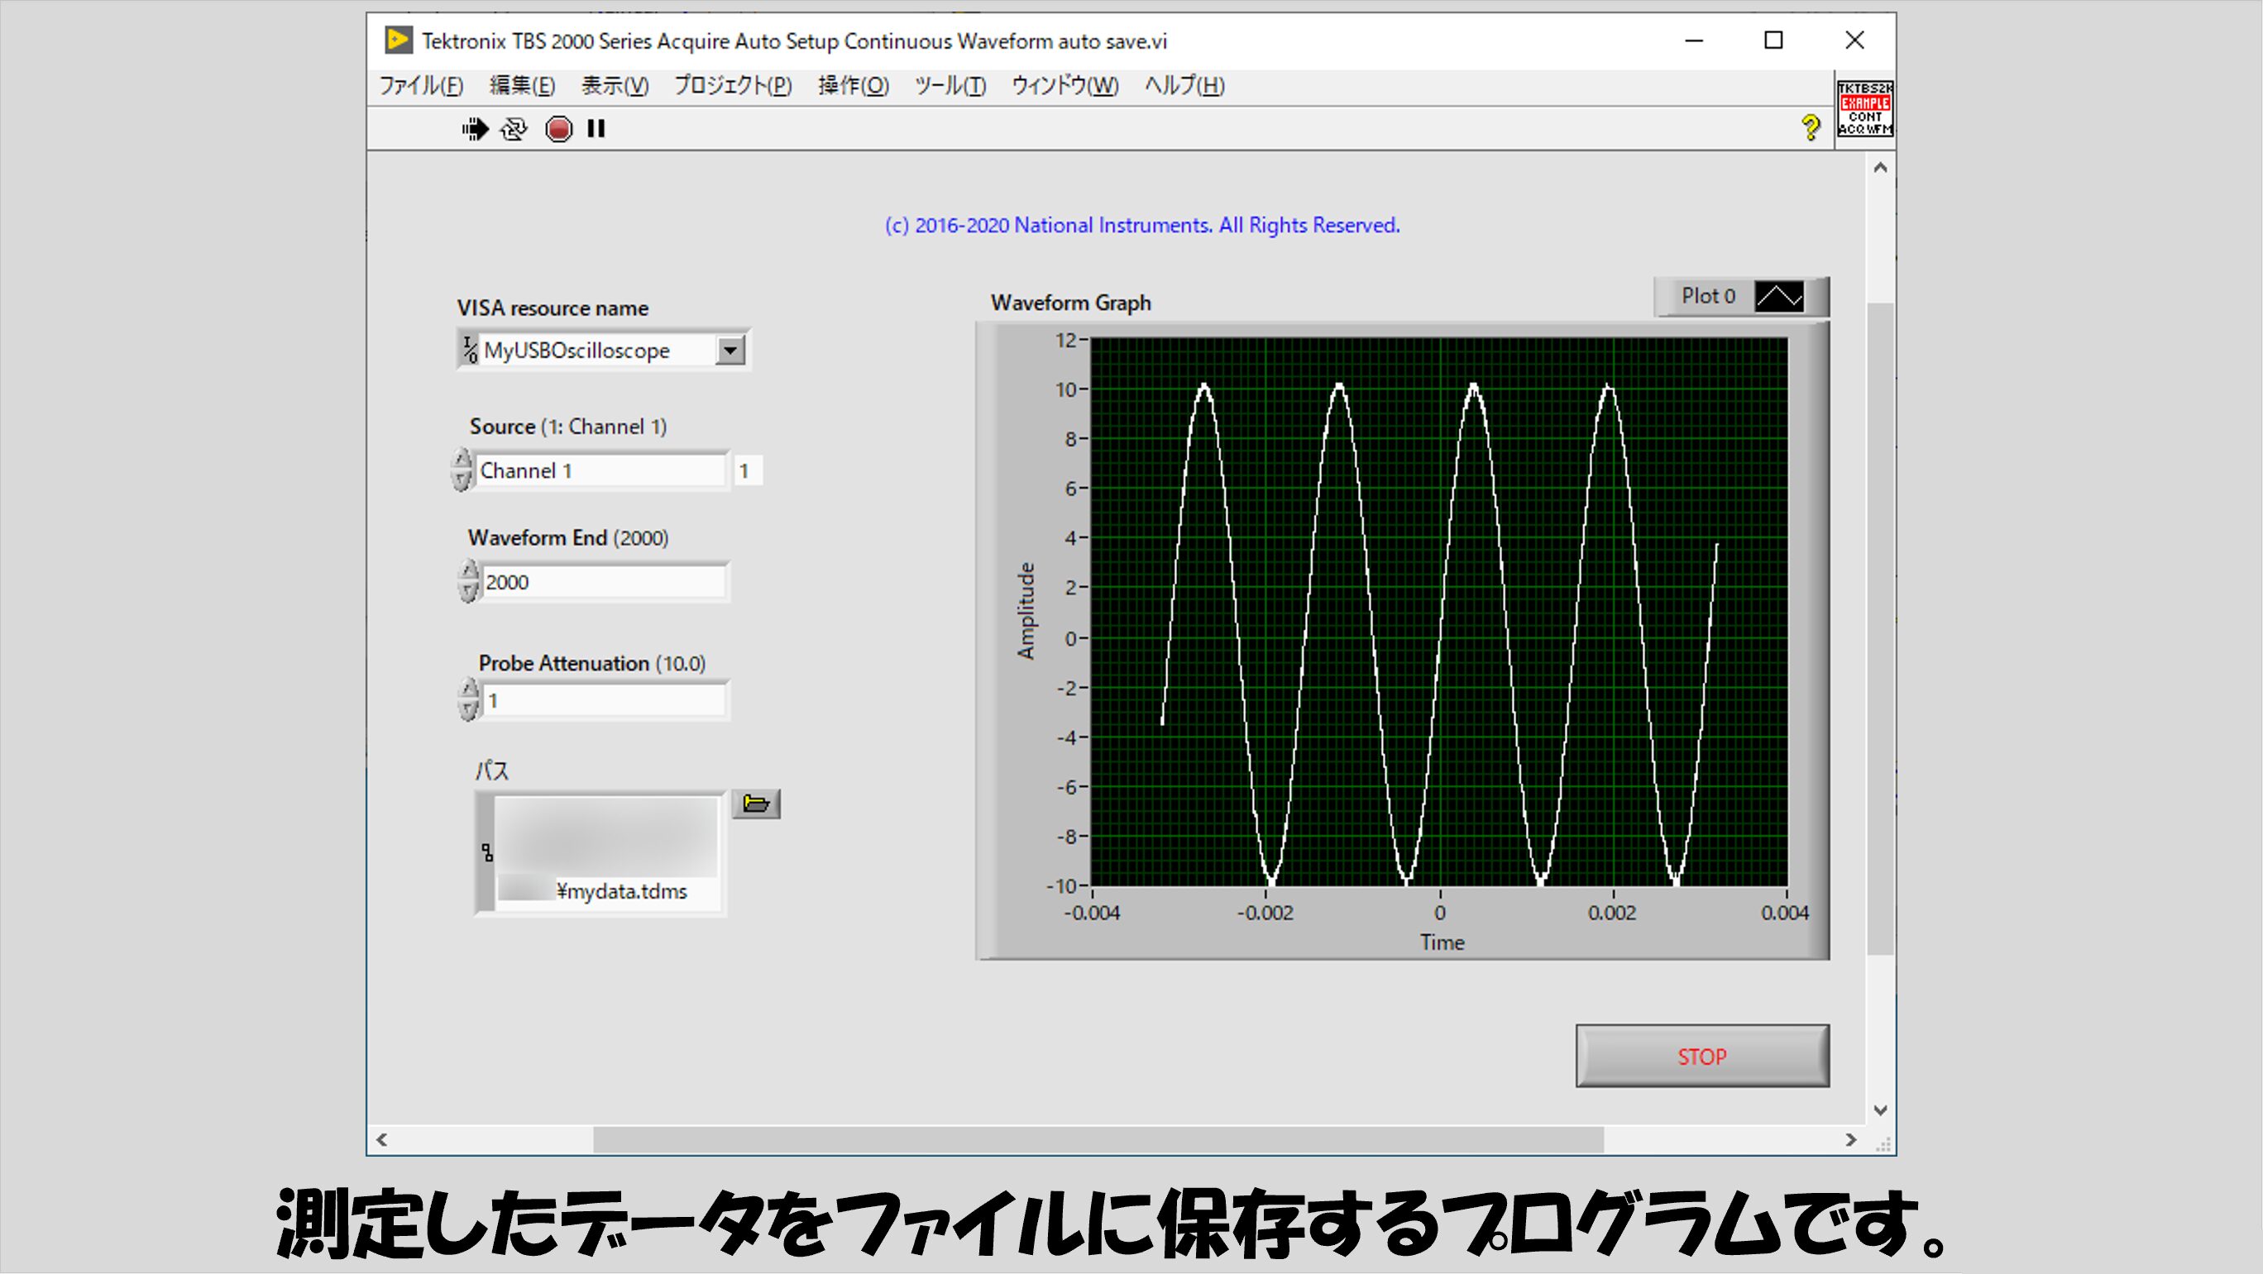Click the 0.004 time axis end value
This screenshot has width=2263, height=1274.
click(x=1784, y=914)
